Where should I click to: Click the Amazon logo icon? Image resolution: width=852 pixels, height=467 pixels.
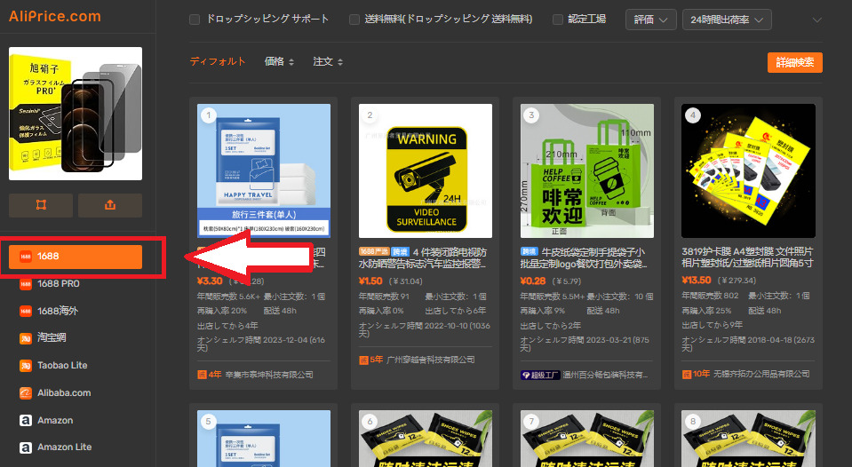tap(26, 420)
